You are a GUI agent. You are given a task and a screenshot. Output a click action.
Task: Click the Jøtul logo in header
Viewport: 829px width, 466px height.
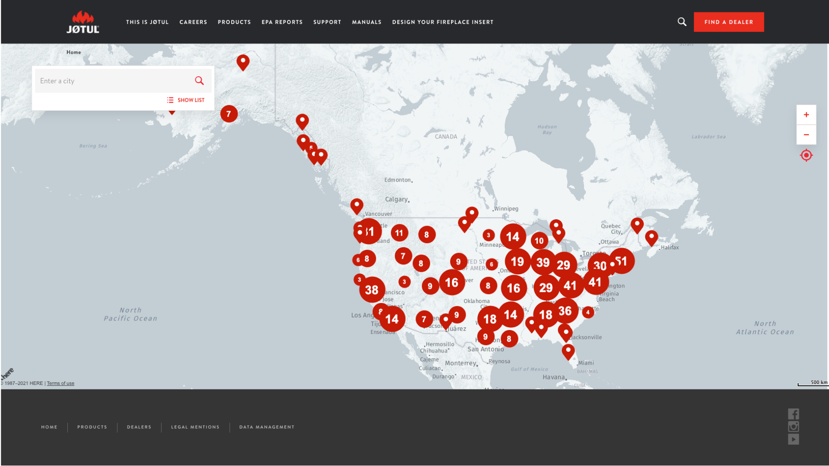tap(83, 22)
